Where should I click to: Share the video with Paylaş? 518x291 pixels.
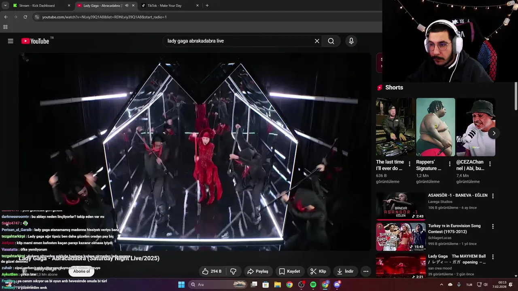click(x=258, y=271)
